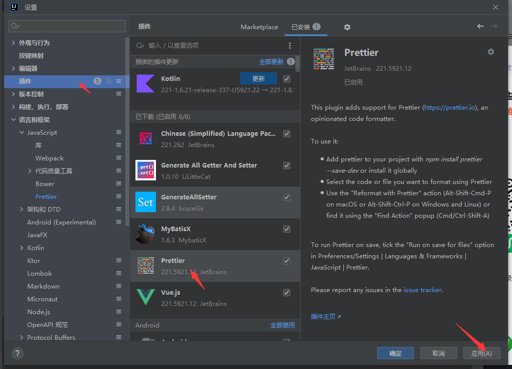512x369 pixels.
Task: Click the project-level icon beside Lombok
Action: [x=119, y=273]
